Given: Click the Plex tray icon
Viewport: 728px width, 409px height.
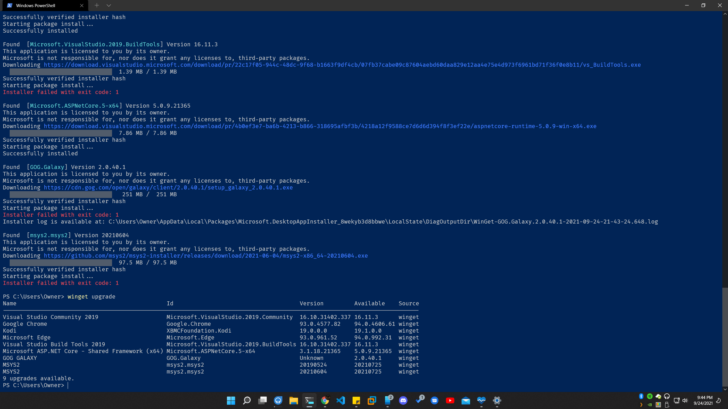Looking at the screenshot, I should tap(641, 405).
